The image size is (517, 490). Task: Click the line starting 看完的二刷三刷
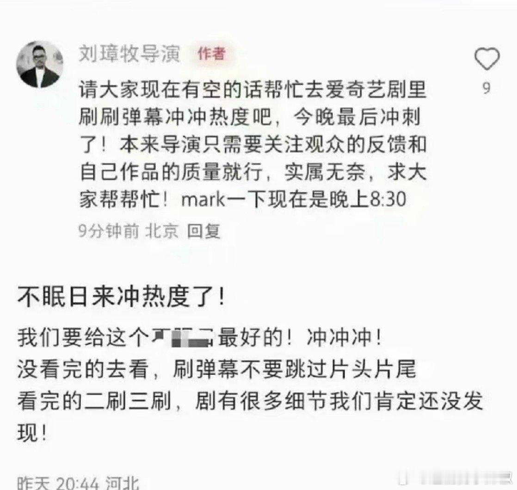pyautogui.click(x=250, y=401)
